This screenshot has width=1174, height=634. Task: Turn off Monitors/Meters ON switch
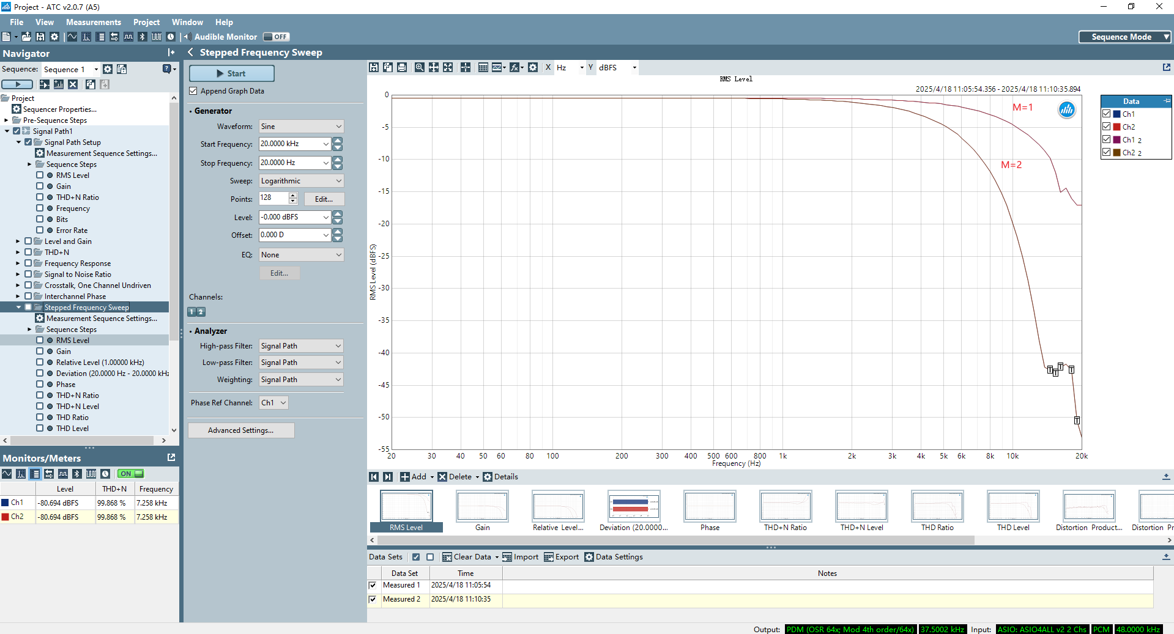(x=131, y=474)
